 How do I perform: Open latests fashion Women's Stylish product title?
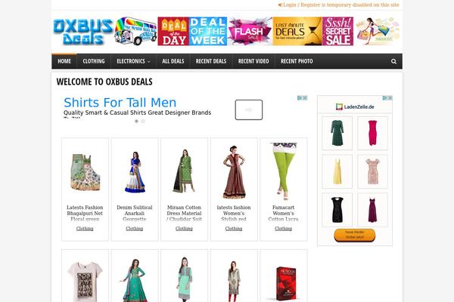(x=234, y=213)
